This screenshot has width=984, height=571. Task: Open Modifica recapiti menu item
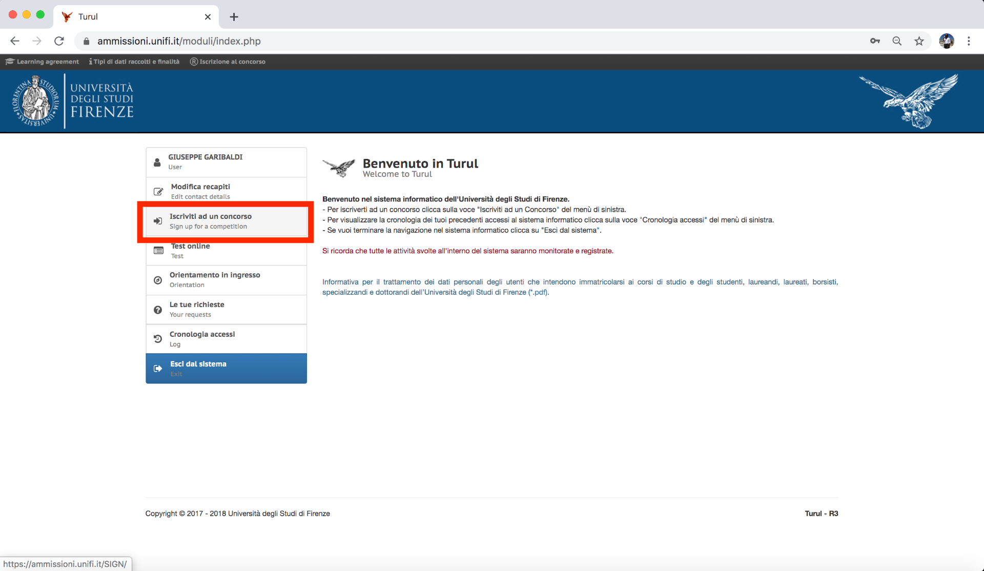click(227, 192)
